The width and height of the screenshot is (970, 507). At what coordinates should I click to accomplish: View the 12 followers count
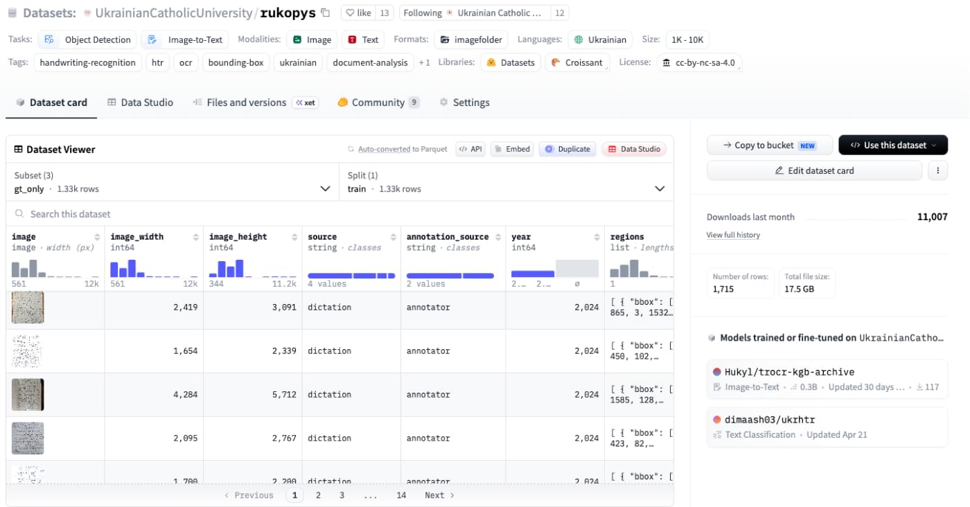(560, 12)
